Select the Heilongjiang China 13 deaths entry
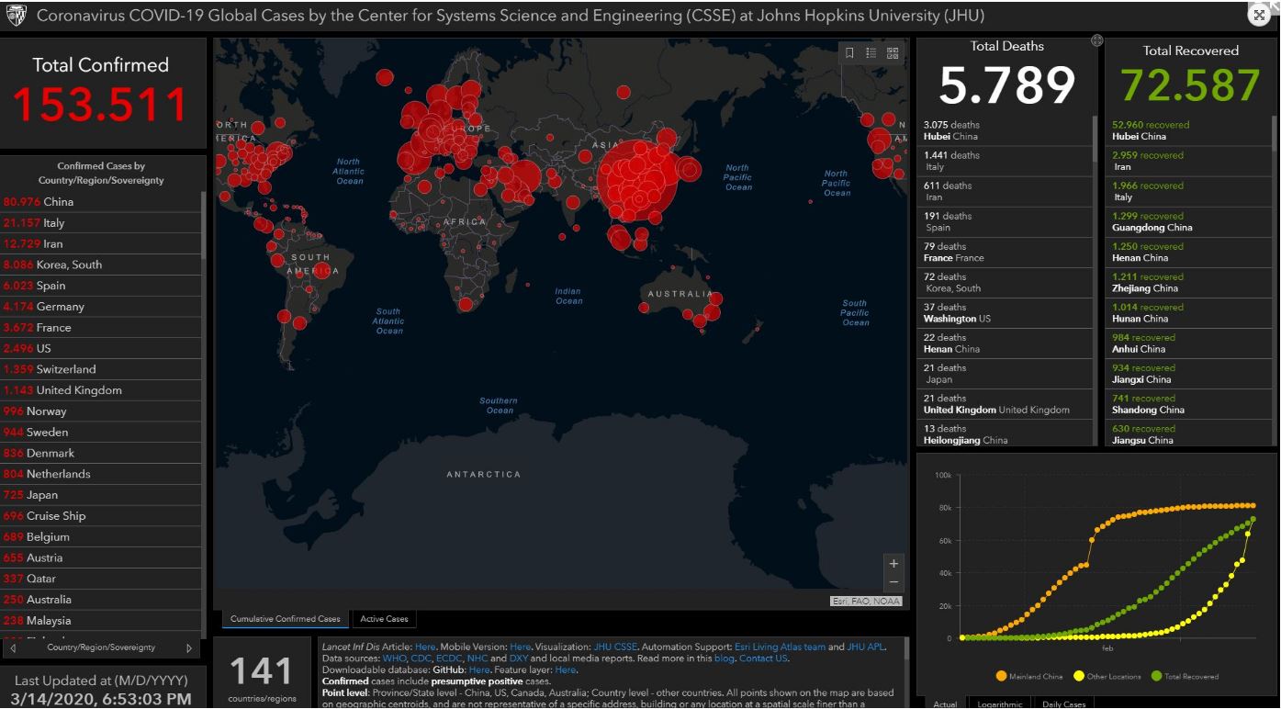 pyautogui.click(x=1005, y=434)
